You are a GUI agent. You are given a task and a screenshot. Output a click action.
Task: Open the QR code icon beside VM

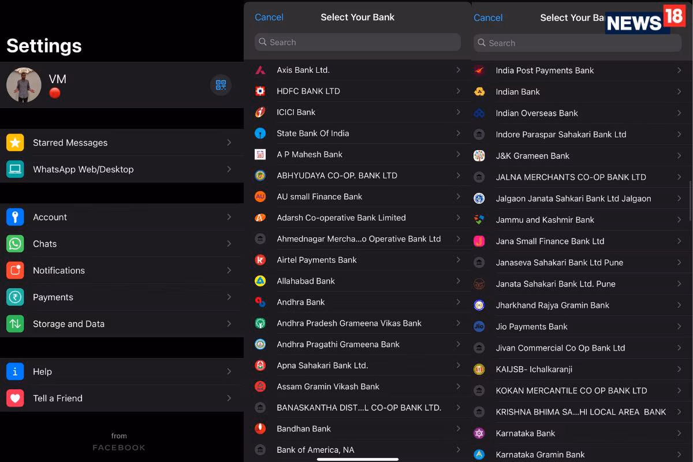[x=221, y=85]
